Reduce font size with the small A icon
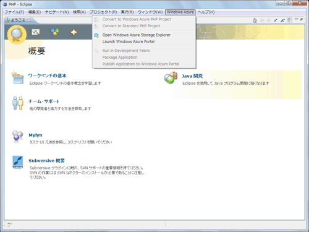 [276, 20]
